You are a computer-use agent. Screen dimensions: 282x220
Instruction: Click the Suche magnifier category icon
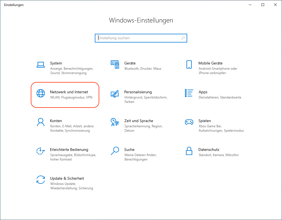coord(115,151)
